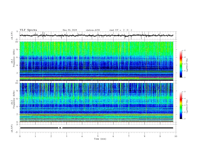Click time axis tick label '1'

[35, 136]
